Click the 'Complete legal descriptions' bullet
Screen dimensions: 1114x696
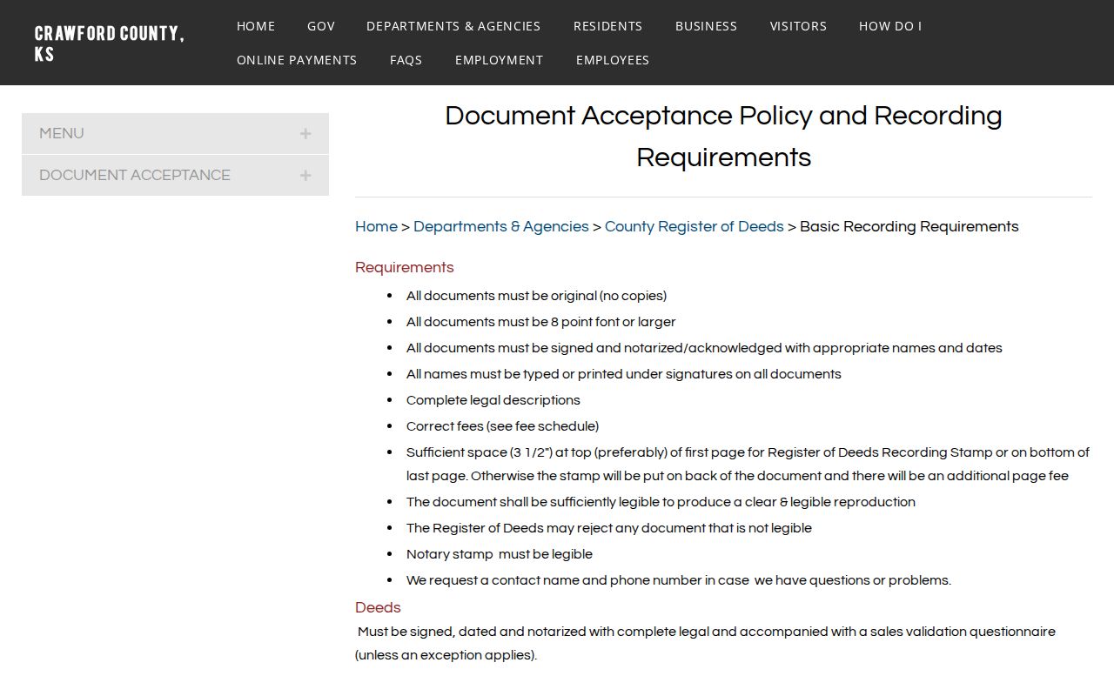click(493, 400)
